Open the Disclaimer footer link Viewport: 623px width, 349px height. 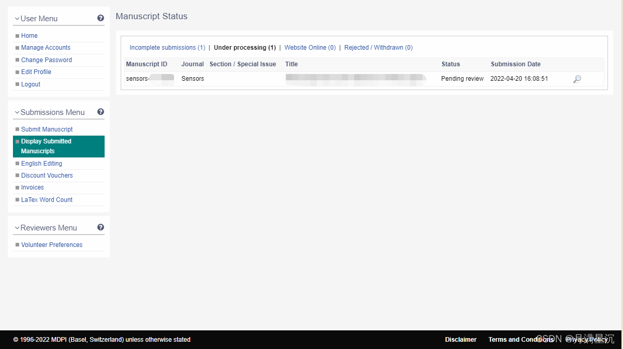461,340
